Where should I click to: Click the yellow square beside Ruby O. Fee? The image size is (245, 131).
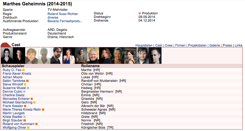[23, 70]
